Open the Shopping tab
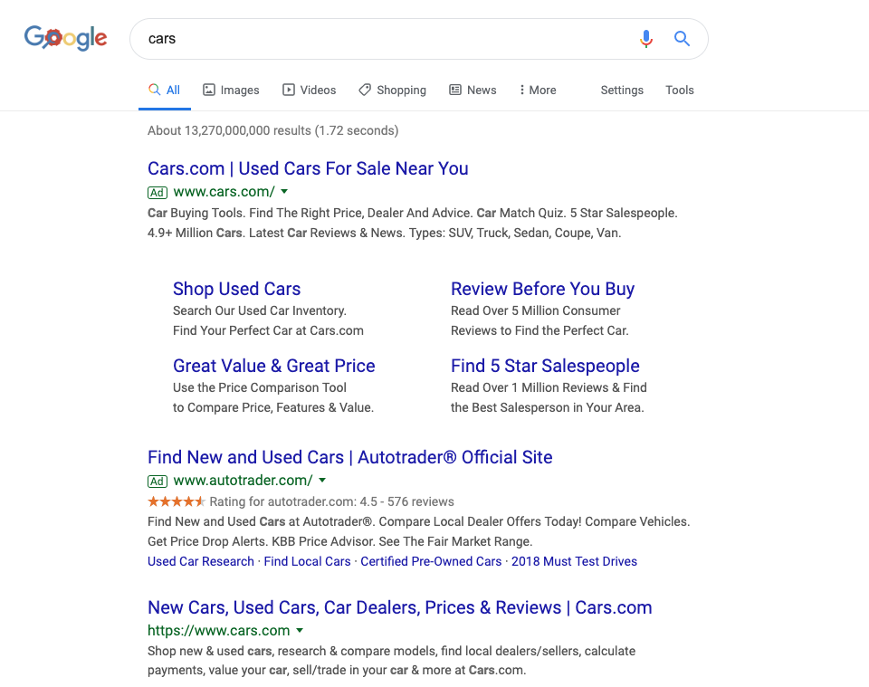869x687 pixels. pos(392,90)
